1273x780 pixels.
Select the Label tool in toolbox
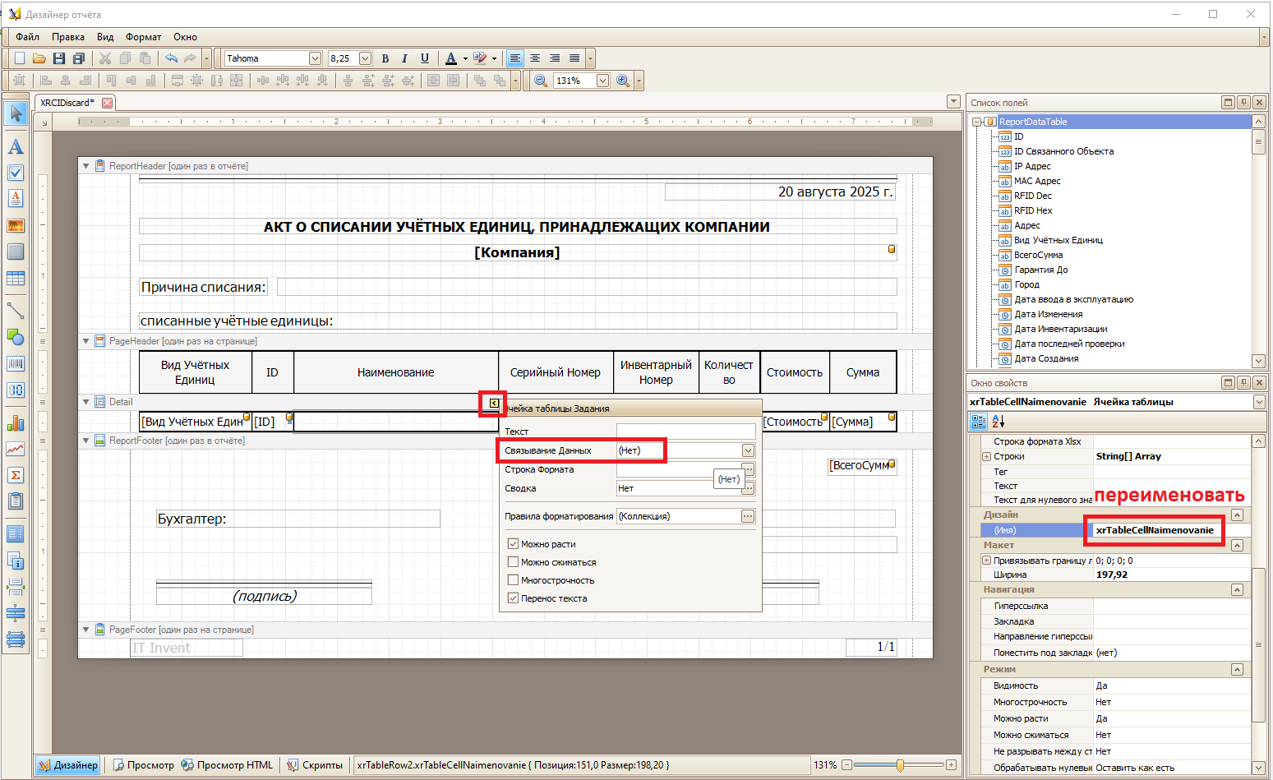[16, 147]
